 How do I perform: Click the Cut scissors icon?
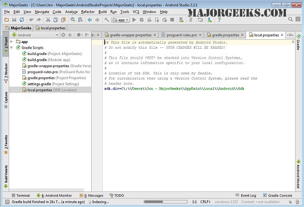(x=48, y=20)
